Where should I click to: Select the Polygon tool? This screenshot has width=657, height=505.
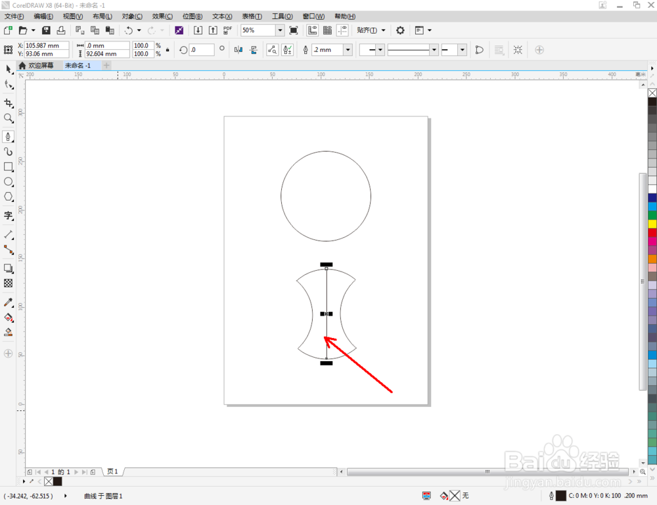[9, 197]
